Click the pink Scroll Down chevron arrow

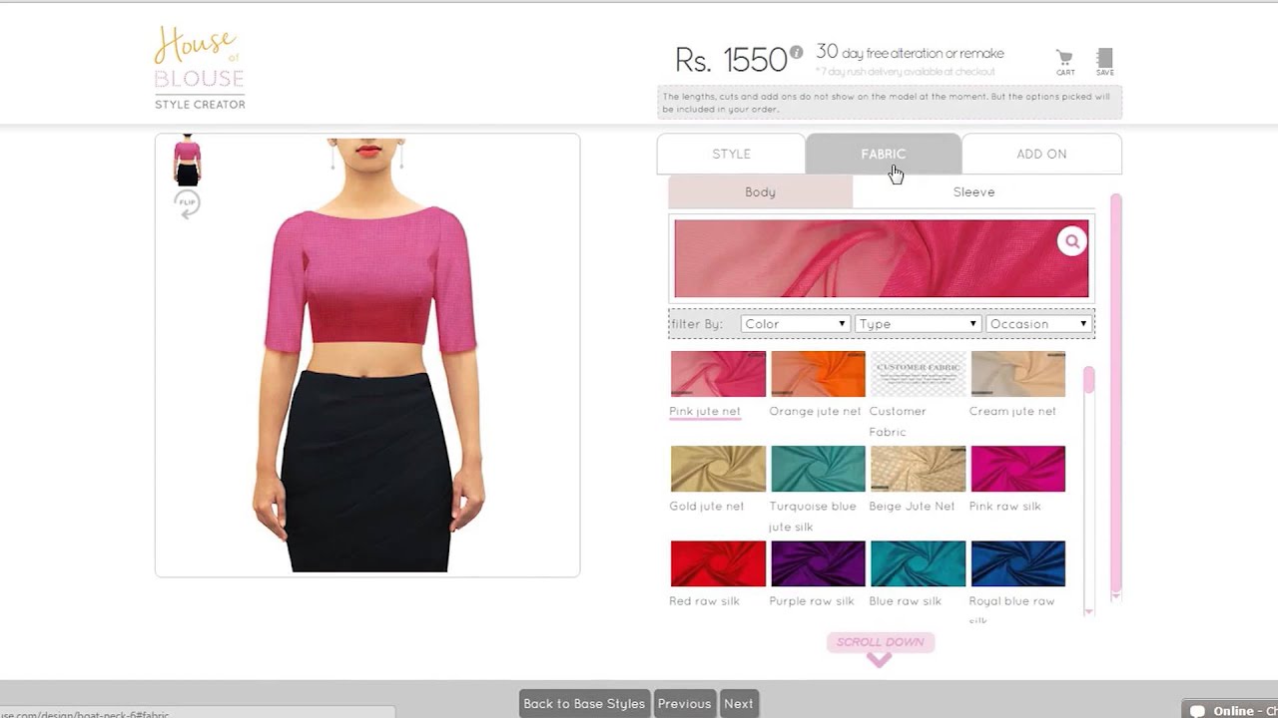879,659
